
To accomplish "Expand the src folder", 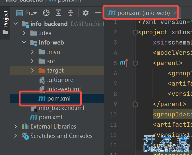I will click(x=32, y=61).
